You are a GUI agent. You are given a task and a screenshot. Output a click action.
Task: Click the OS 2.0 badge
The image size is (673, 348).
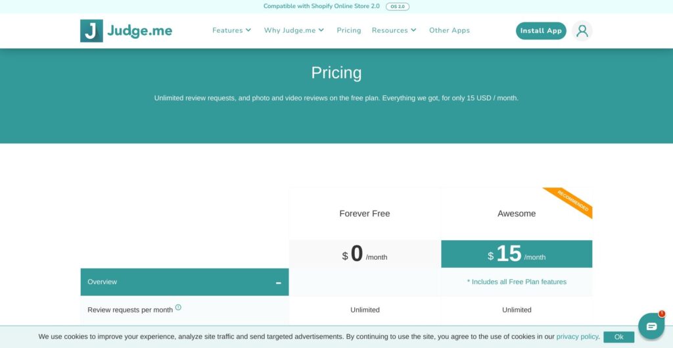[x=398, y=7]
